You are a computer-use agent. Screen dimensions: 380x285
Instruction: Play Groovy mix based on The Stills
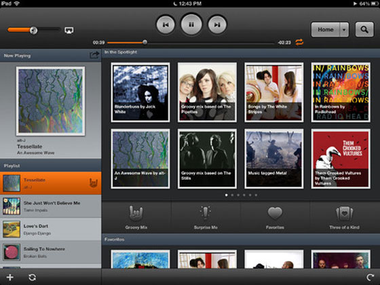coord(207,159)
